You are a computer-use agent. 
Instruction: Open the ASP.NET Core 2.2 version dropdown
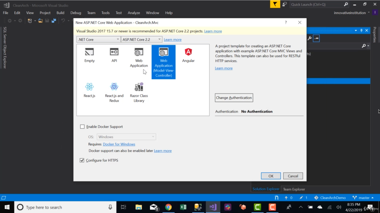tap(142, 39)
